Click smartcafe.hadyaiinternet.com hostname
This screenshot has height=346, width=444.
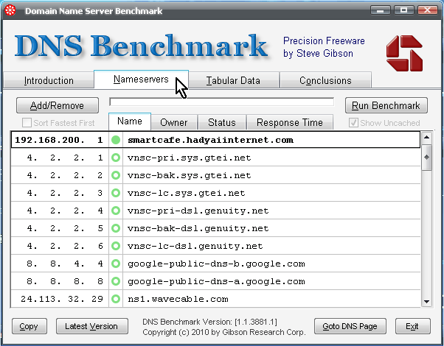click(210, 140)
